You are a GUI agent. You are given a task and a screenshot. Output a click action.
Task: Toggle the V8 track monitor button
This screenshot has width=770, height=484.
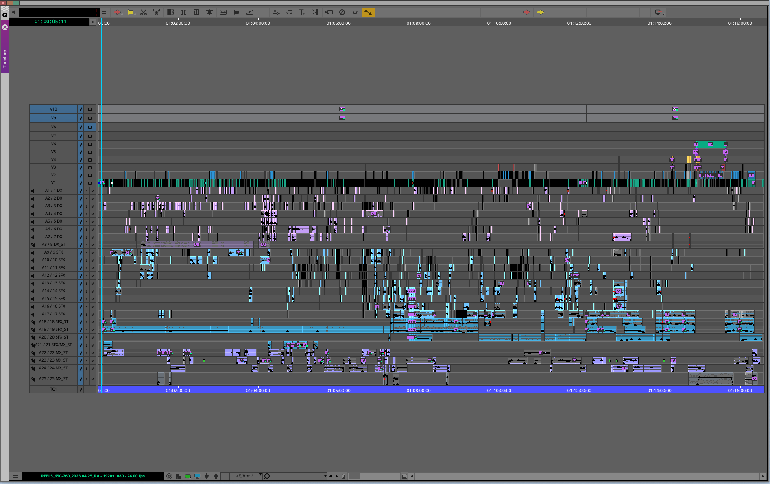(x=90, y=127)
